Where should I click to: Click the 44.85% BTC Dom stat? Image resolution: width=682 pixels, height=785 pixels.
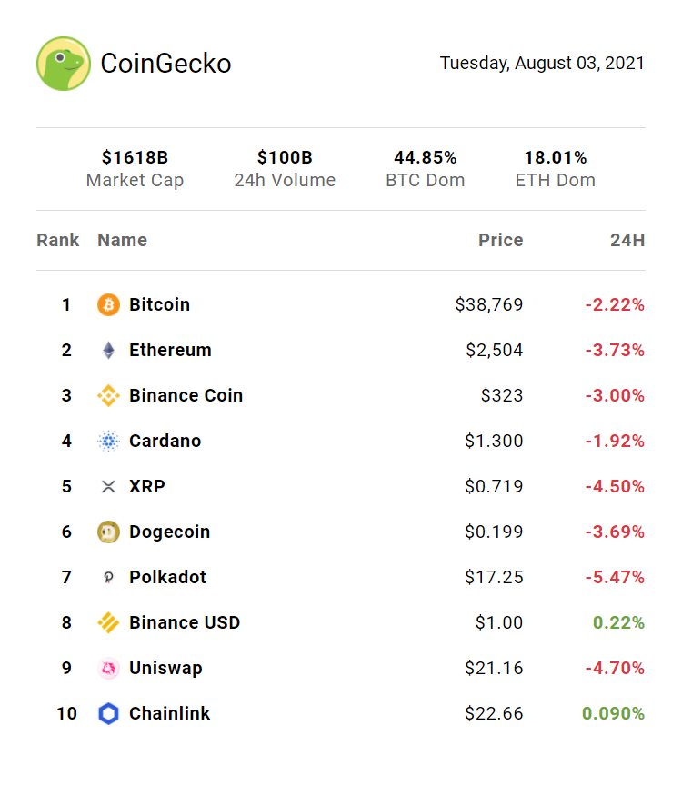point(425,169)
